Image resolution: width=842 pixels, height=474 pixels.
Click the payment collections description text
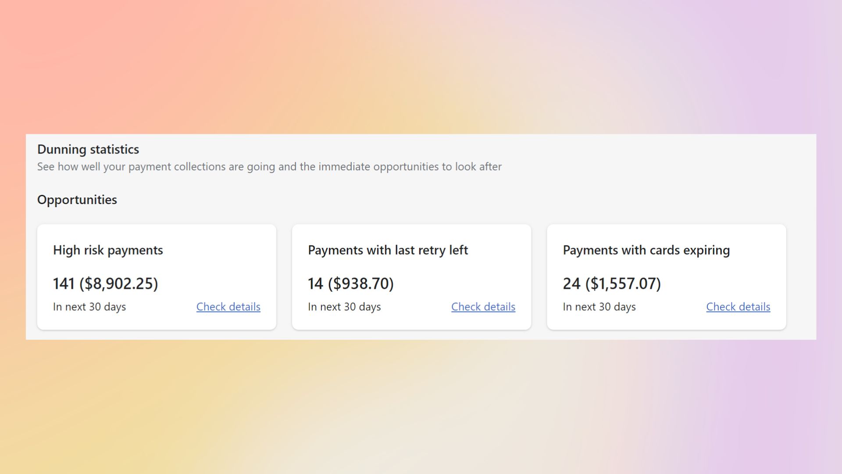270,167
